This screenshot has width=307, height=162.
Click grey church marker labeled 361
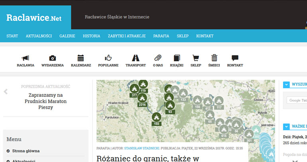coord(249,136)
